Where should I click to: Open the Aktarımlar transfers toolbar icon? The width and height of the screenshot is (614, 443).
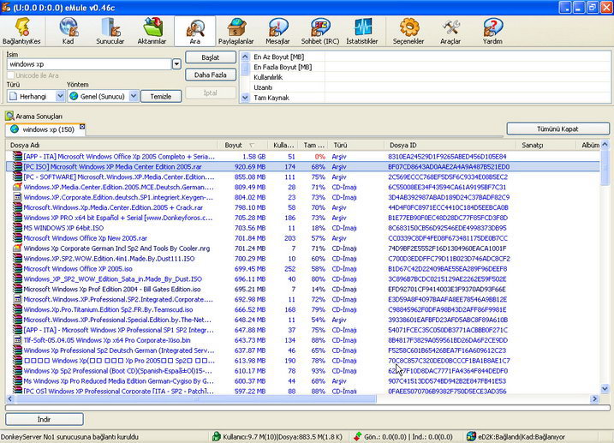[152, 27]
